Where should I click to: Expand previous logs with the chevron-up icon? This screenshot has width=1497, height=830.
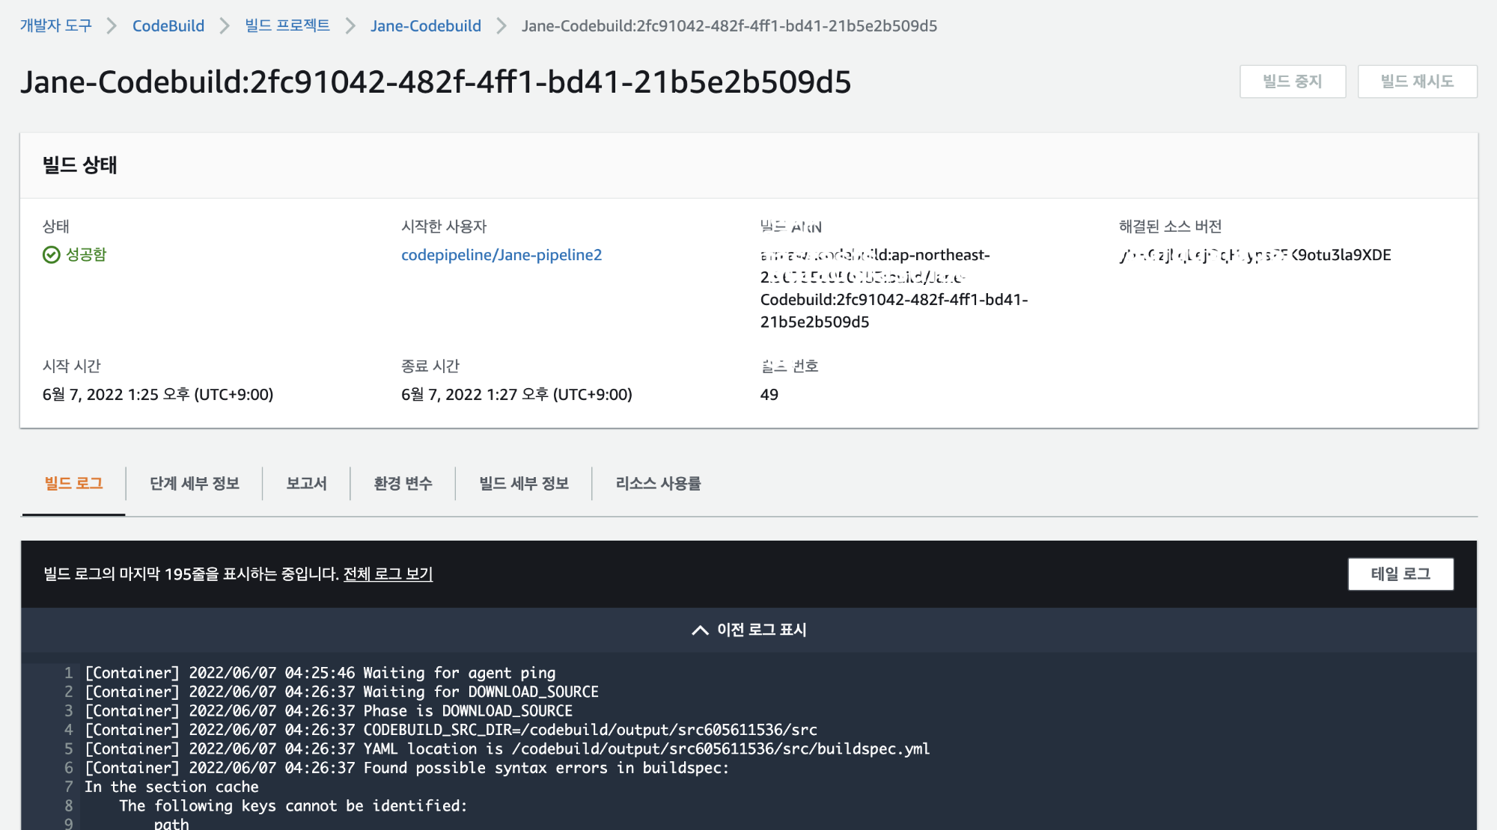point(700,630)
